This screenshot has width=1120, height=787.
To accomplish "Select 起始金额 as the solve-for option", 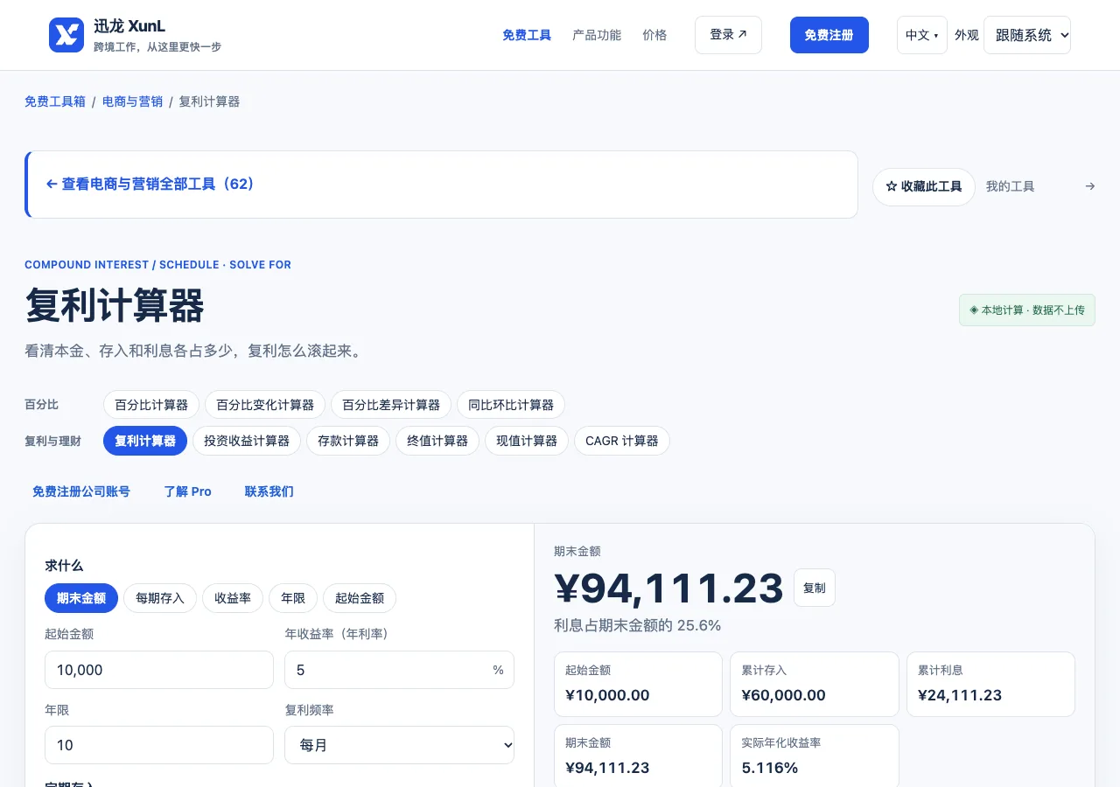I will [x=360, y=598].
